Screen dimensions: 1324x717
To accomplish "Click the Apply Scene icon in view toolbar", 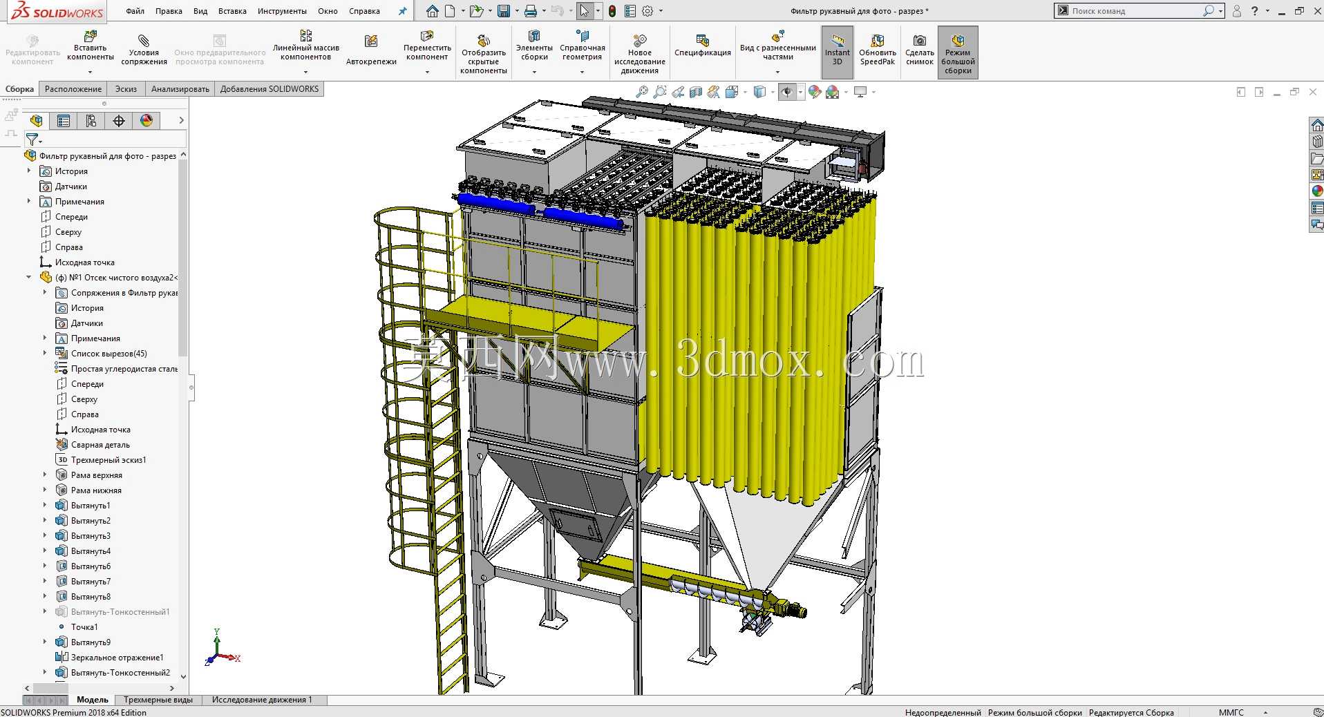I will 833,92.
